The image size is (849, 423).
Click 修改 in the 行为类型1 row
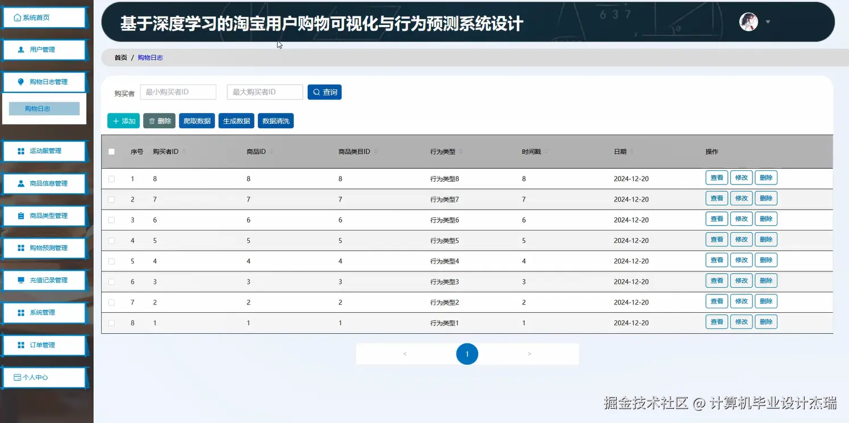pyautogui.click(x=742, y=322)
